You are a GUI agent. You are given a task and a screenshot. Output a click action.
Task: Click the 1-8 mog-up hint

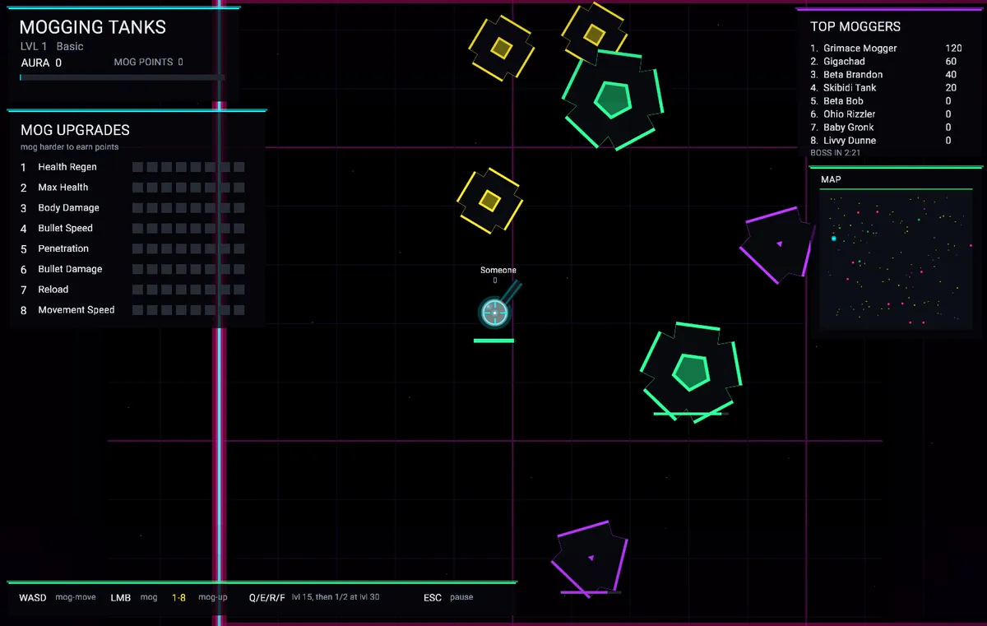click(200, 597)
